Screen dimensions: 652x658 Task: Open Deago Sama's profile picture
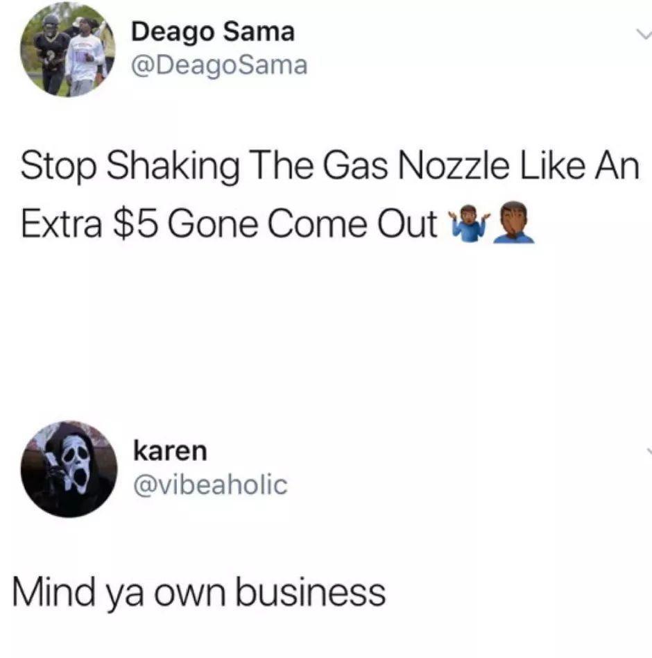pyautogui.click(x=67, y=49)
